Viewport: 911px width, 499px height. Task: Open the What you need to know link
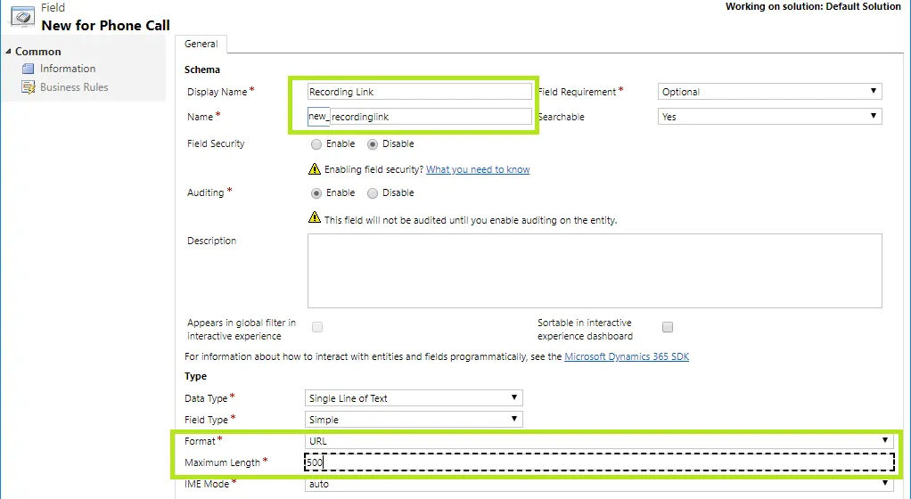(478, 169)
